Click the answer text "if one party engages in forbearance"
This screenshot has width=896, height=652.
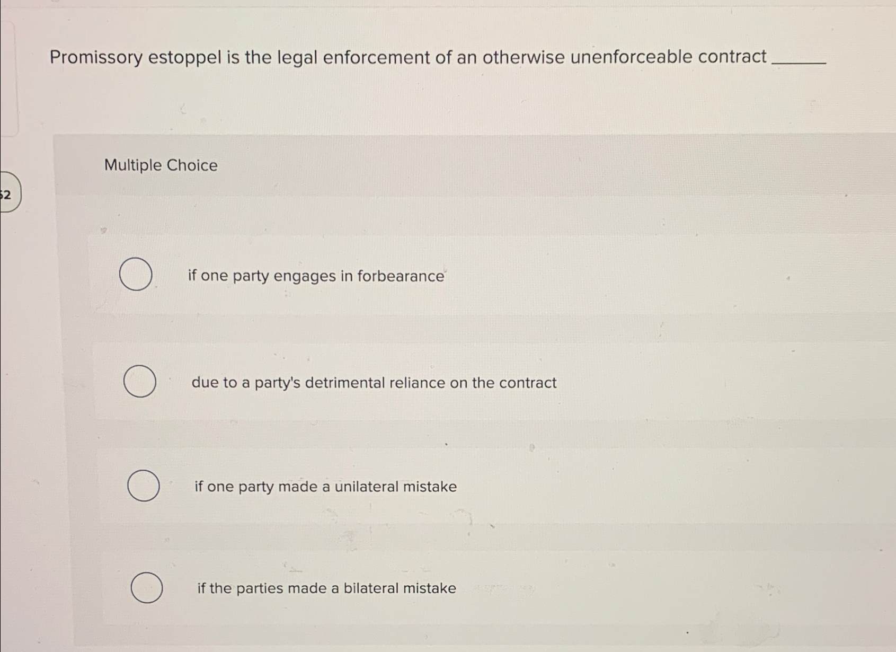point(316,275)
